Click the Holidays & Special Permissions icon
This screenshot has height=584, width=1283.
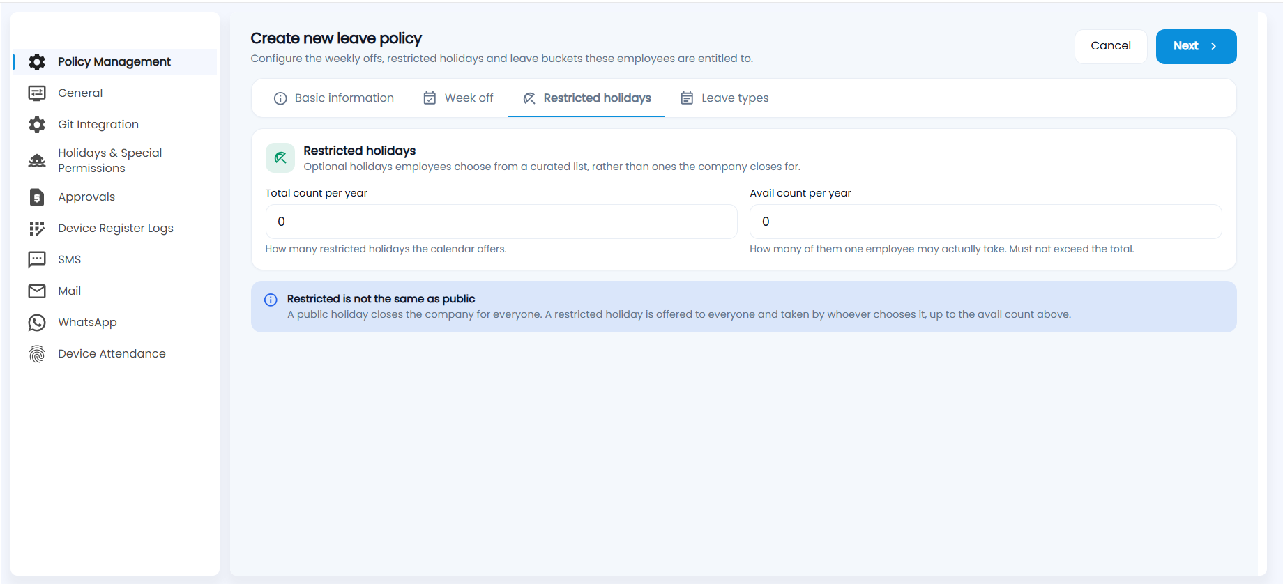37,161
